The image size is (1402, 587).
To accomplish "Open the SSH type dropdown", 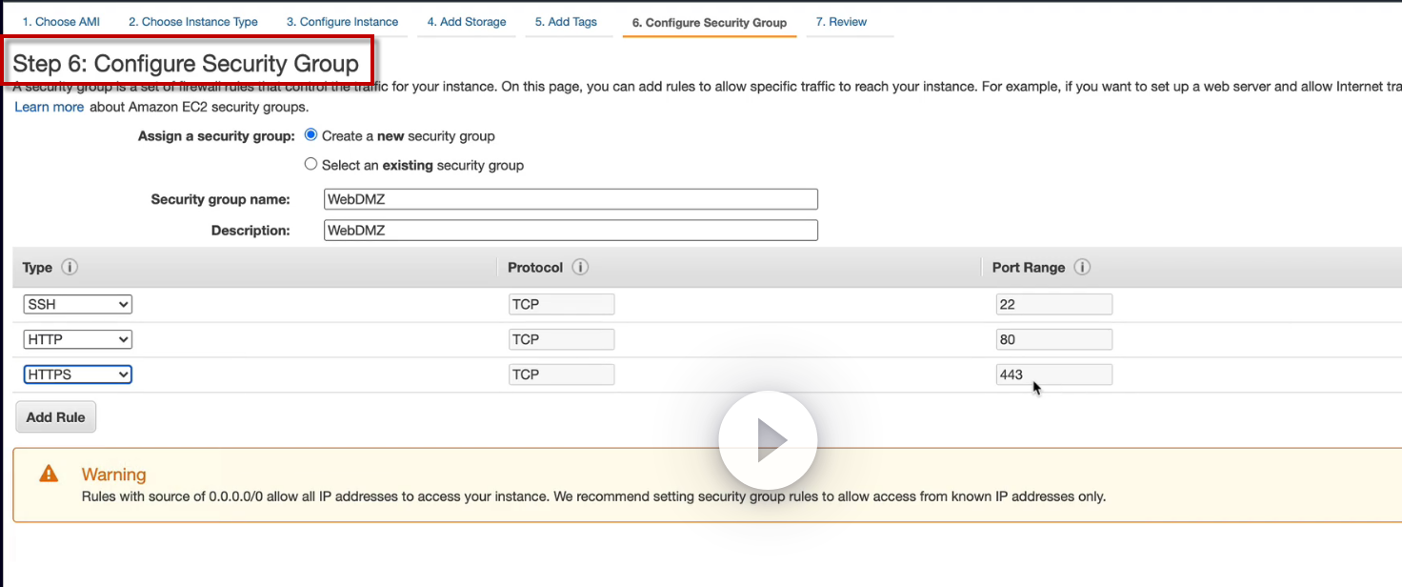I will (78, 304).
